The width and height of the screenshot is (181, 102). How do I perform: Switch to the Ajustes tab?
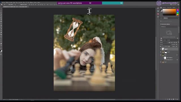[161, 18]
